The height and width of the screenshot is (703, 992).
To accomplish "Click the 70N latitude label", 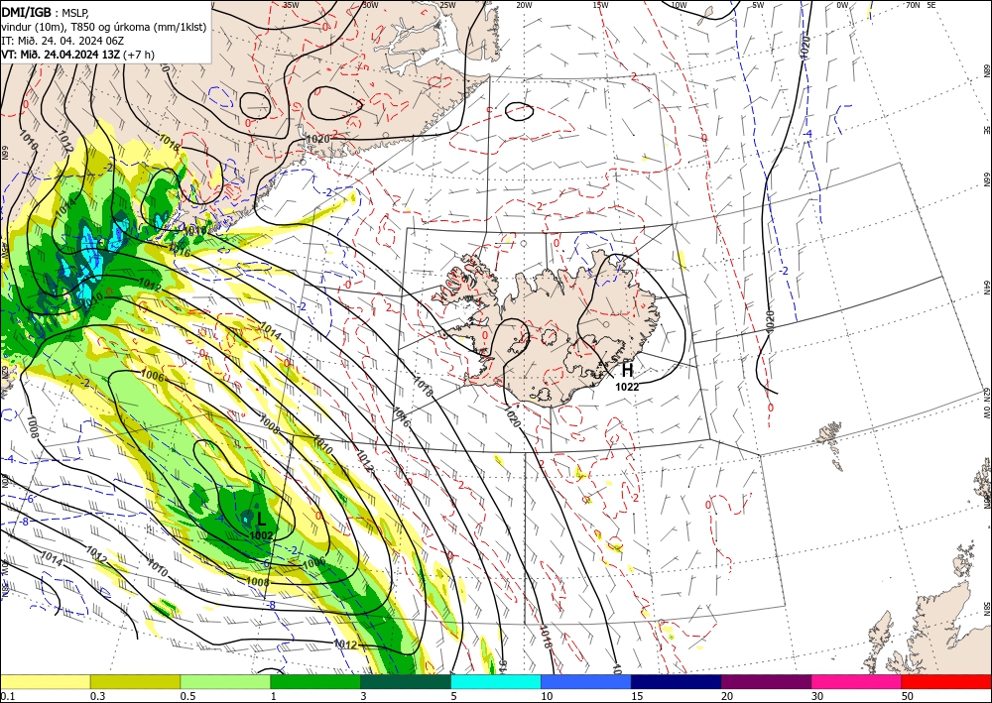I will pyautogui.click(x=913, y=5).
